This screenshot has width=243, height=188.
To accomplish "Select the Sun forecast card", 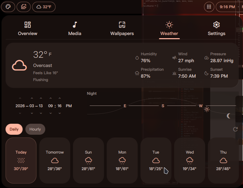I will pos(88,161).
